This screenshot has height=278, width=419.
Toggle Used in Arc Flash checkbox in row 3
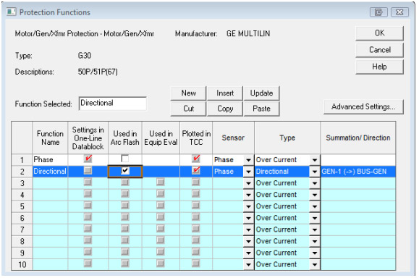tap(124, 182)
